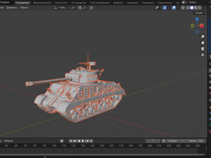
Task: Switch to wireframe shading mode
Action: (188, 8)
